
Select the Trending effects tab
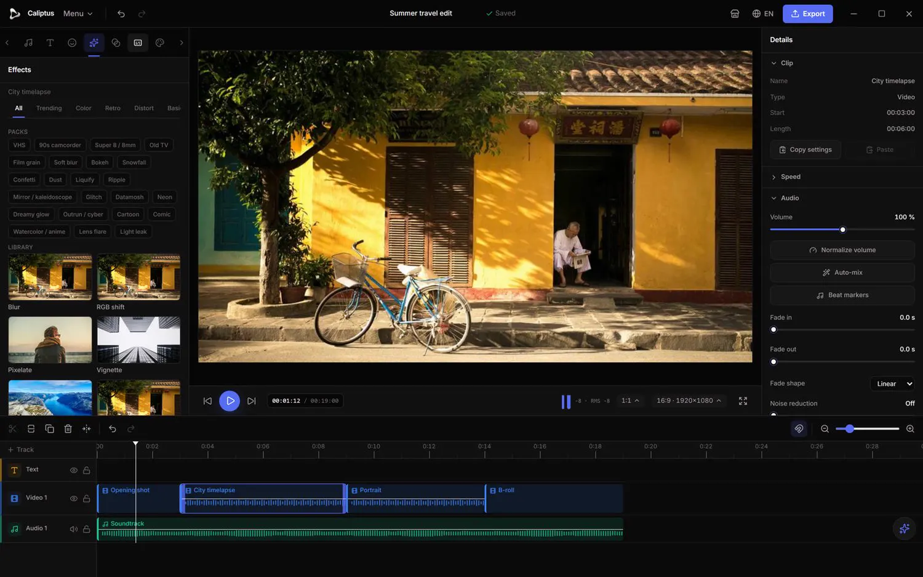coord(49,108)
